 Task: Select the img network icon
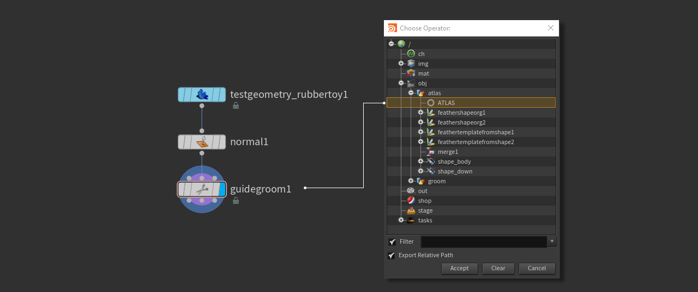(x=411, y=64)
